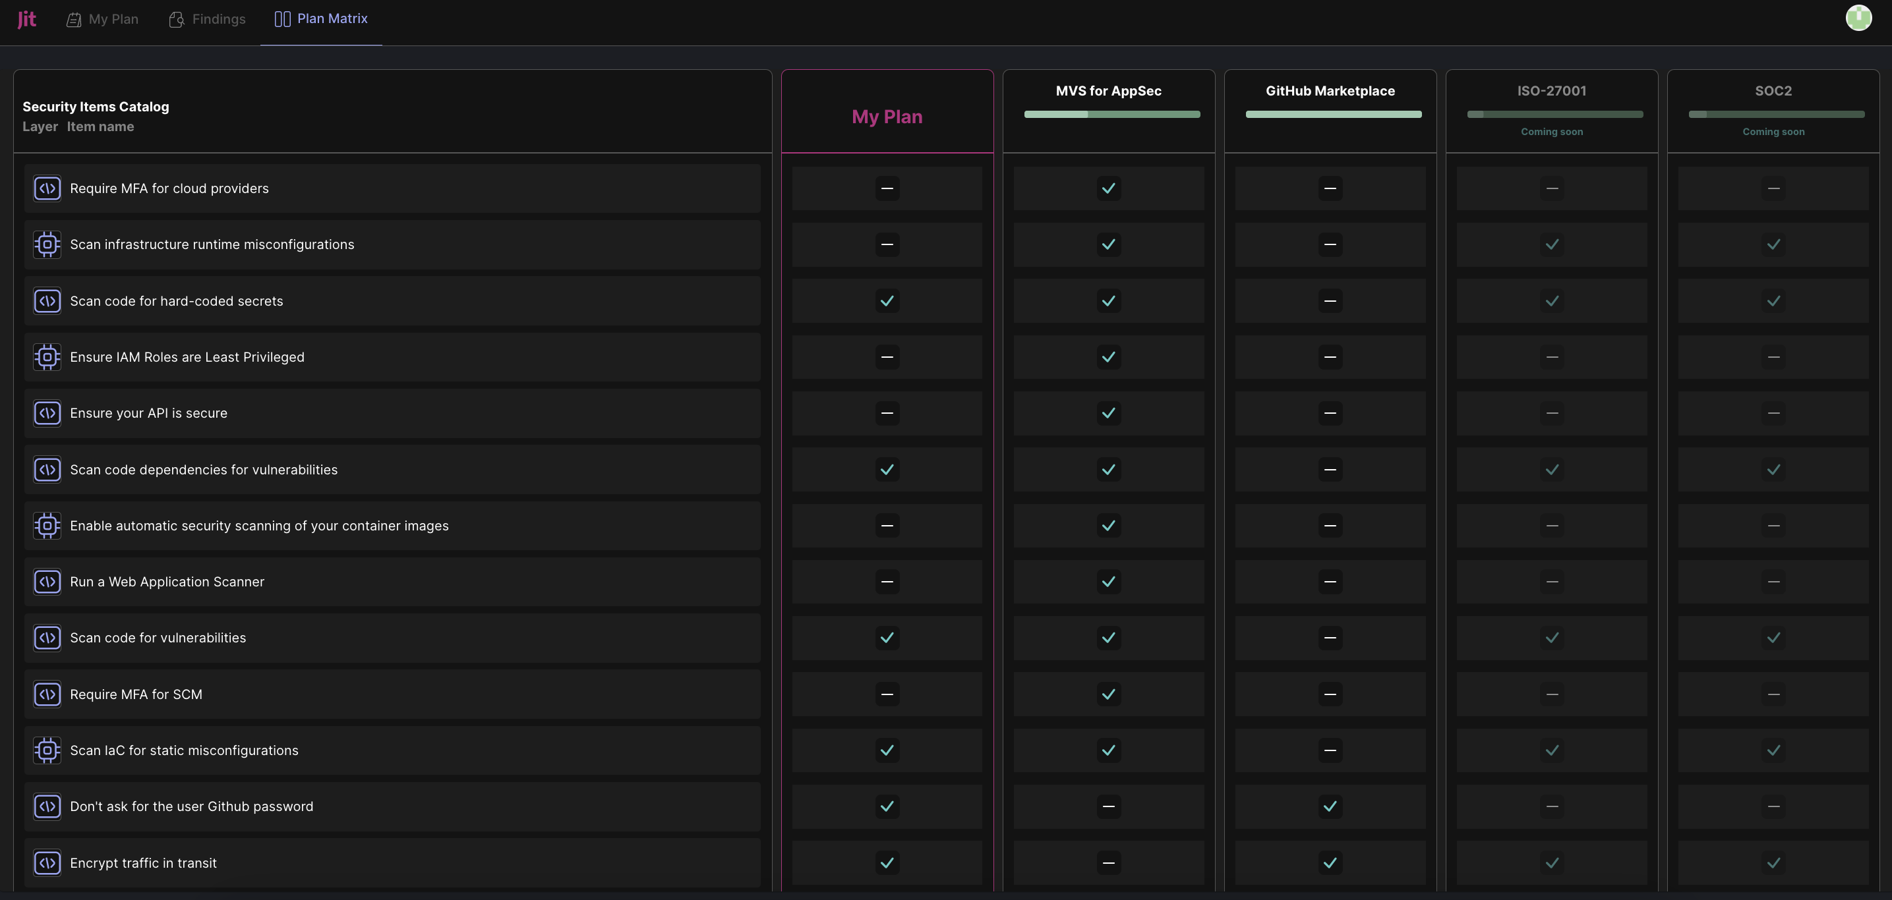This screenshot has height=900, width=1892.
Task: Click infrastructure layer icon for Scan infrastructure runtime misconfigurations
Action: (47, 244)
